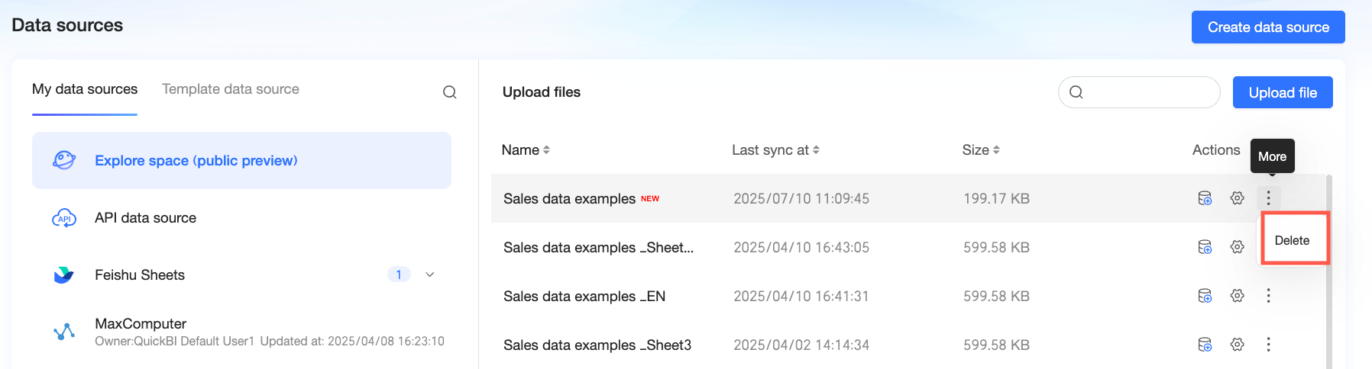The image size is (1372, 369).
Task: Click the More icon for Sales data examples
Action: (x=1269, y=198)
